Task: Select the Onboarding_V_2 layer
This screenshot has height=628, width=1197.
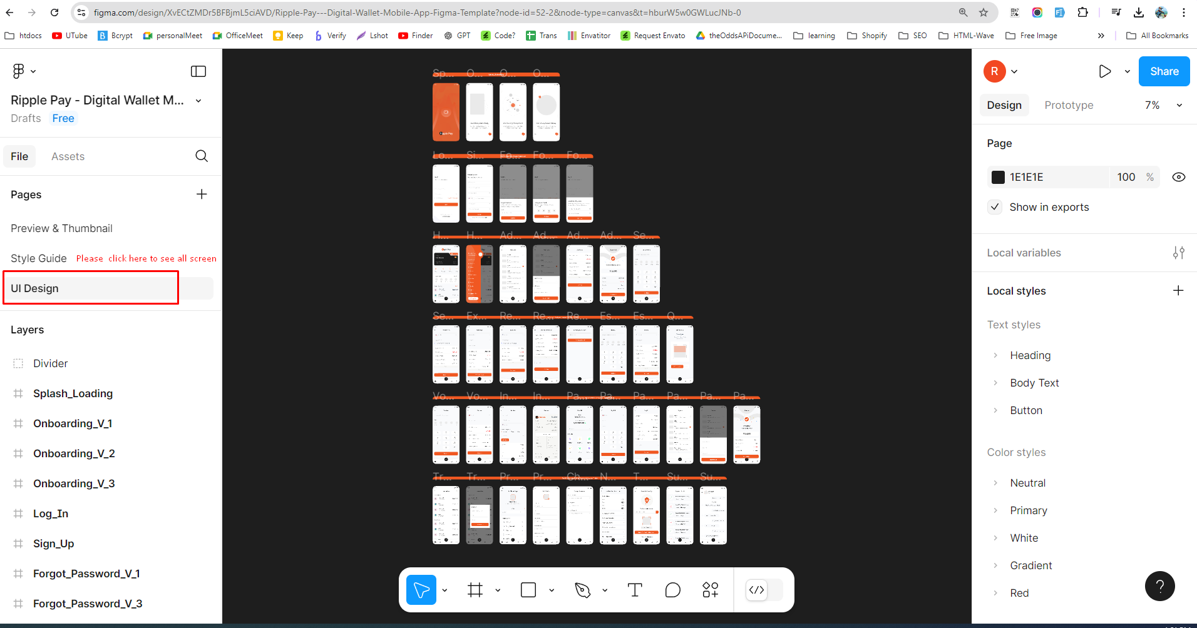Action: pos(74,453)
